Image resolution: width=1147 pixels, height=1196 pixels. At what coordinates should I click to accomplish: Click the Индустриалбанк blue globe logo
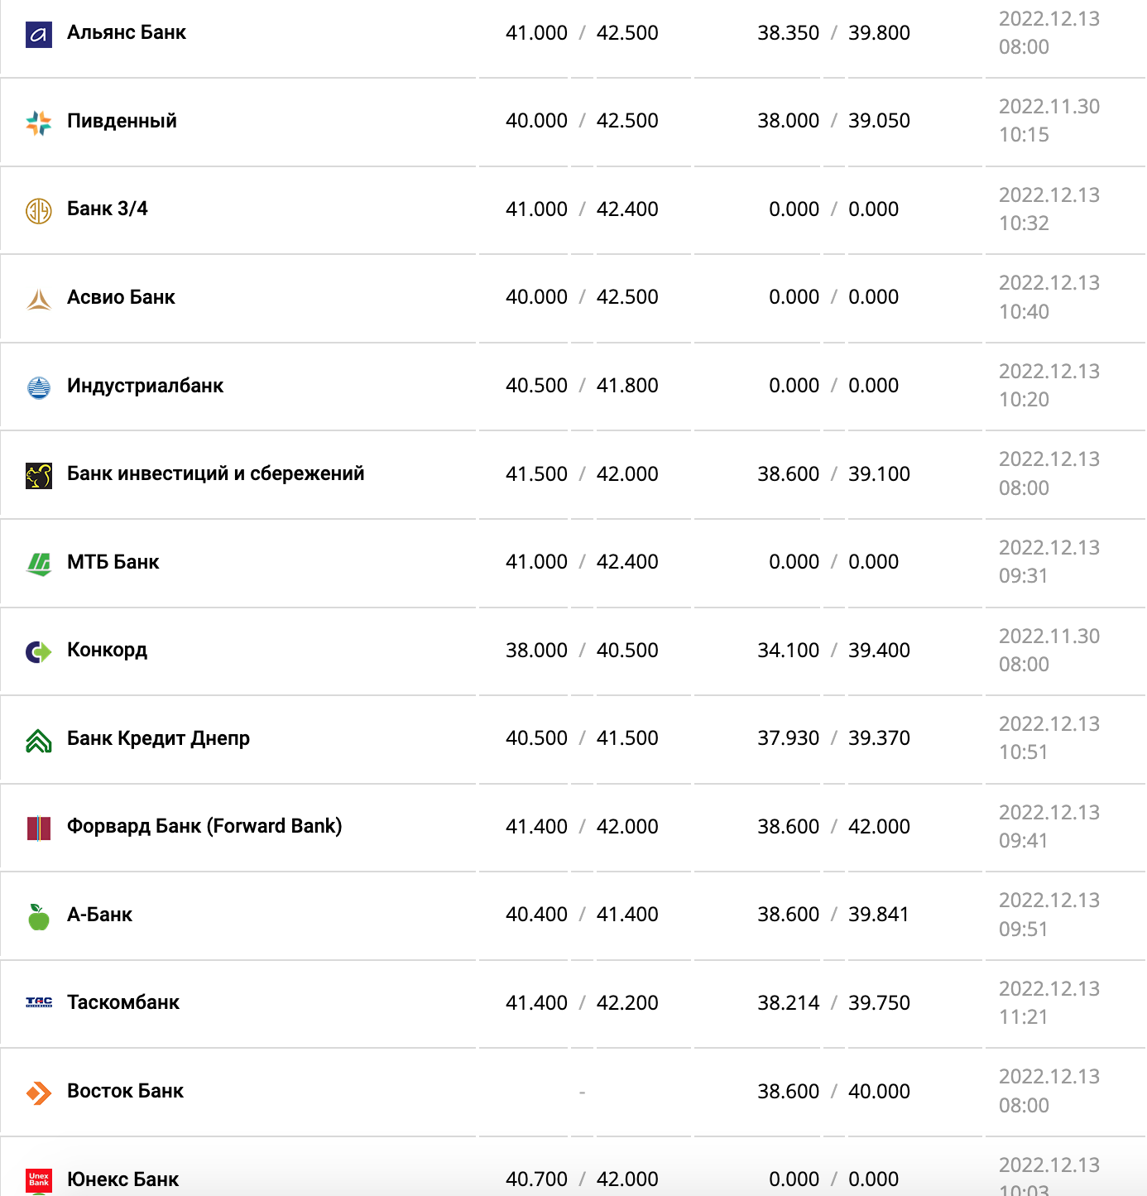pyautogui.click(x=39, y=387)
